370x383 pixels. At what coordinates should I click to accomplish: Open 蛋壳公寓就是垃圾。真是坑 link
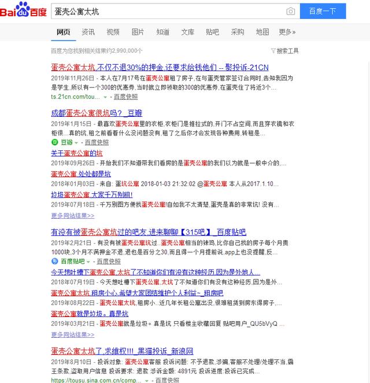click(x=90, y=314)
